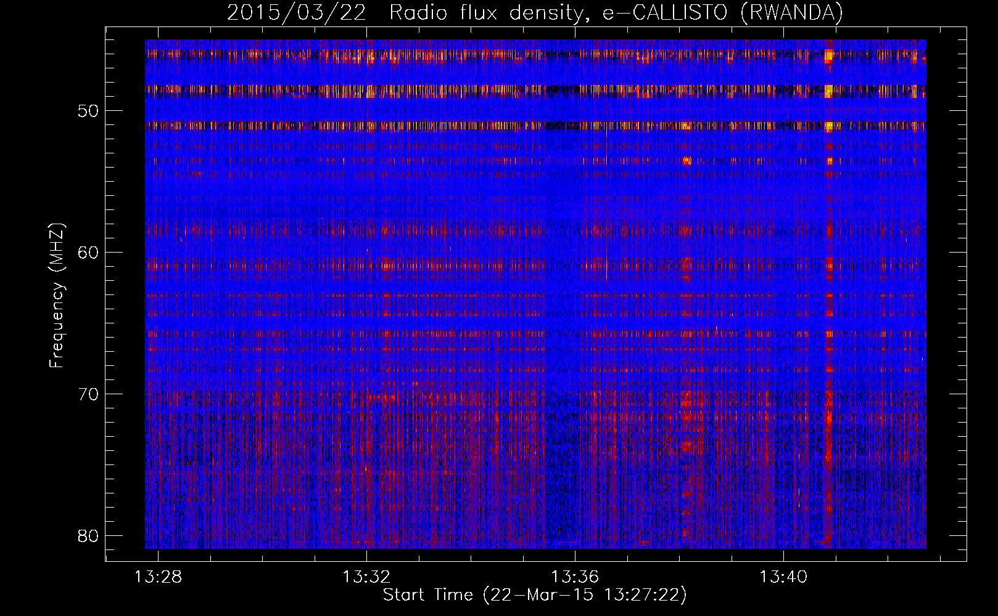998x616 pixels.
Task: Click the "Start Time (22-Mar-15 13:27:22)" label
Action: pos(535,595)
